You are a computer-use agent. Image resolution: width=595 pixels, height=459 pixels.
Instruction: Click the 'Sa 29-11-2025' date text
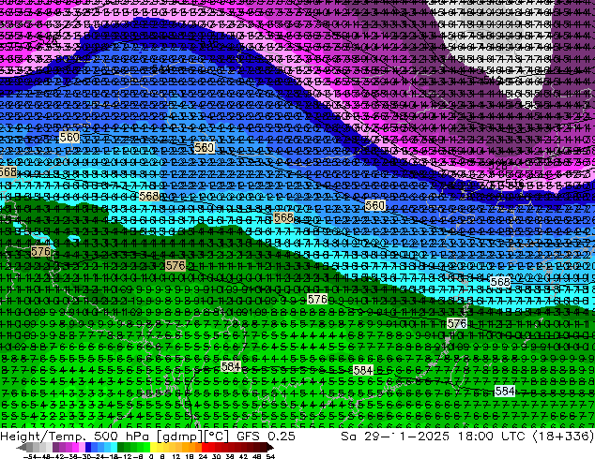tap(395, 436)
